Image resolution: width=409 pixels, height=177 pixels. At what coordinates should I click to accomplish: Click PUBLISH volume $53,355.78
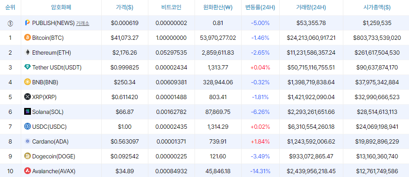point(311,23)
